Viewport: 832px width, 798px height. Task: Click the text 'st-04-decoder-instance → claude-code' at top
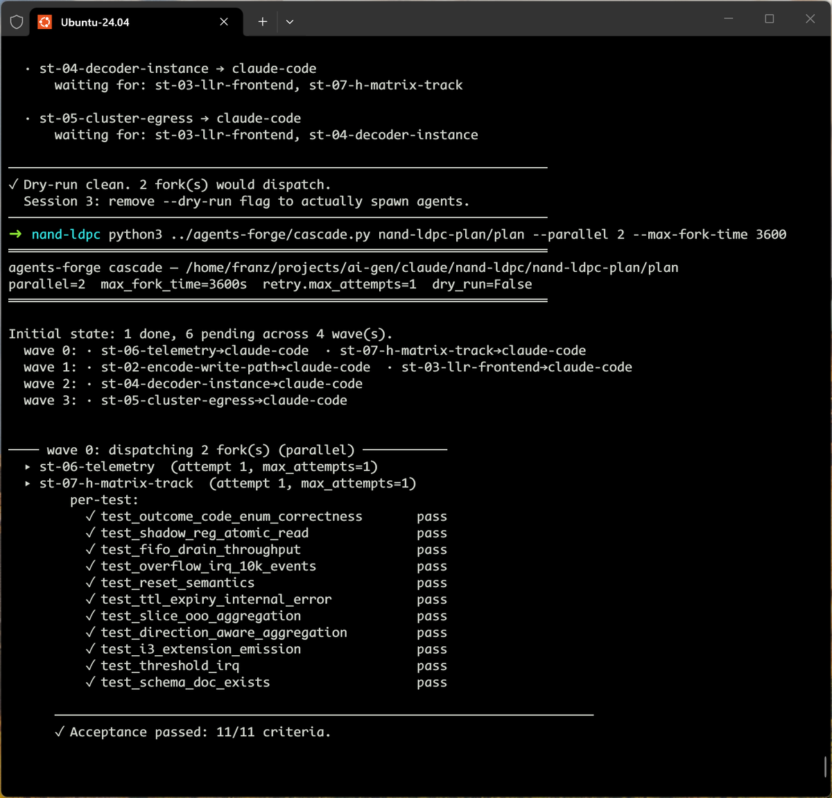tap(178, 69)
